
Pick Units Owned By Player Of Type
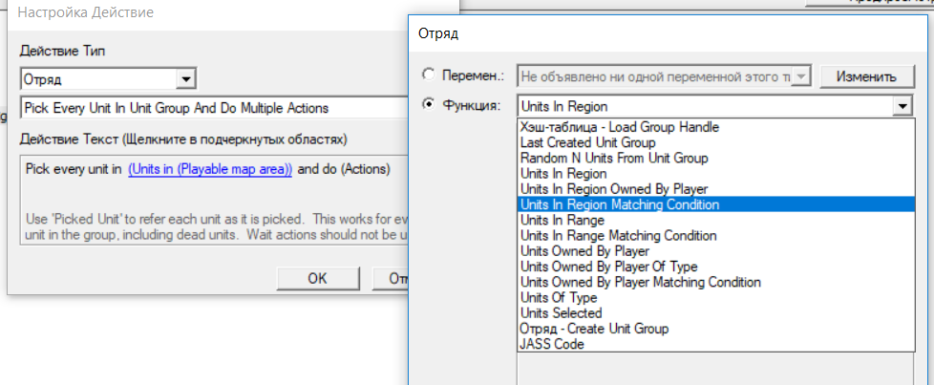608,267
